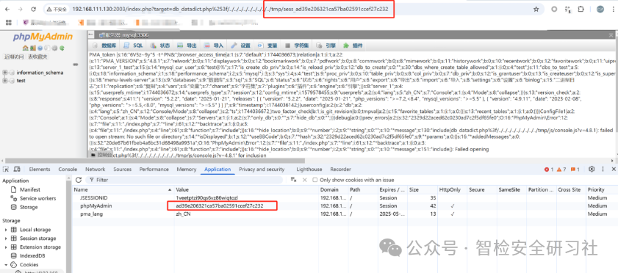This screenshot has width=618, height=273.
Task: Select the information_schema database
Action: tap(40, 73)
